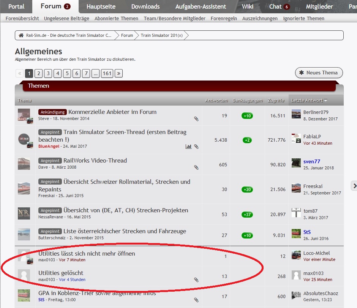Sort by Danksagungen column header

coord(248,100)
